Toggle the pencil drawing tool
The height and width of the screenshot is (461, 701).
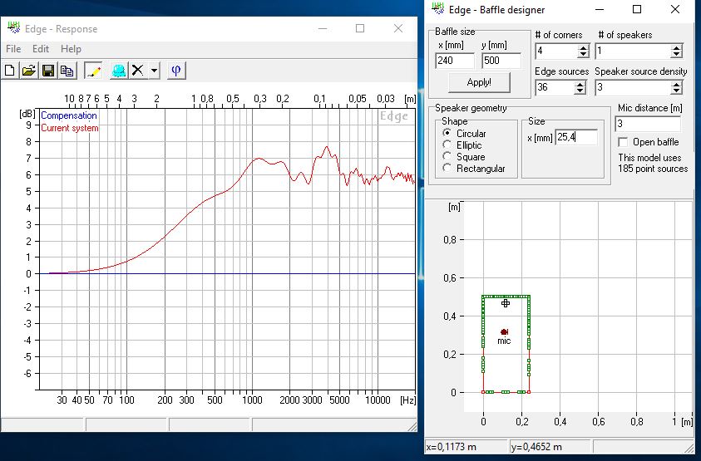pos(93,71)
